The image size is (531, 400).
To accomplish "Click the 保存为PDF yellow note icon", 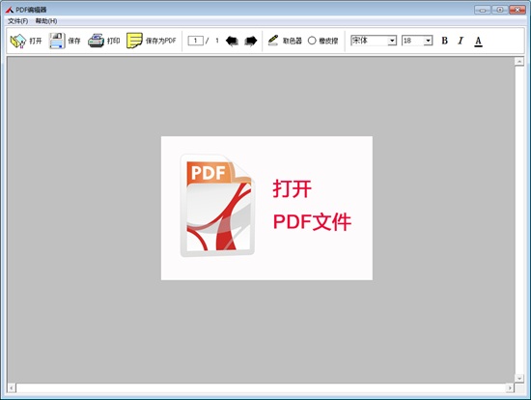I will point(134,41).
